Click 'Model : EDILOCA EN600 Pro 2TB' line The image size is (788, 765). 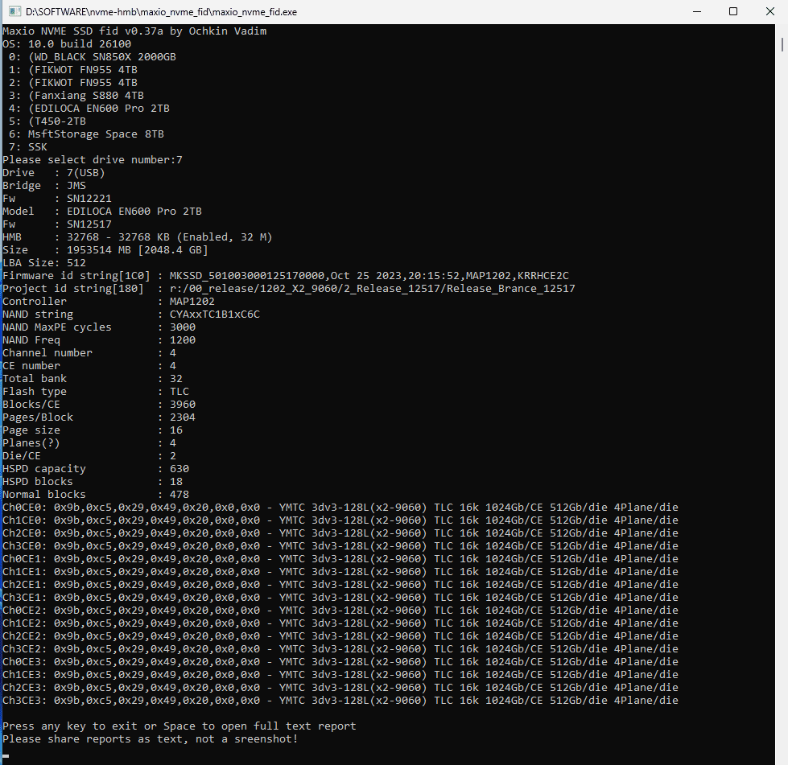(102, 212)
